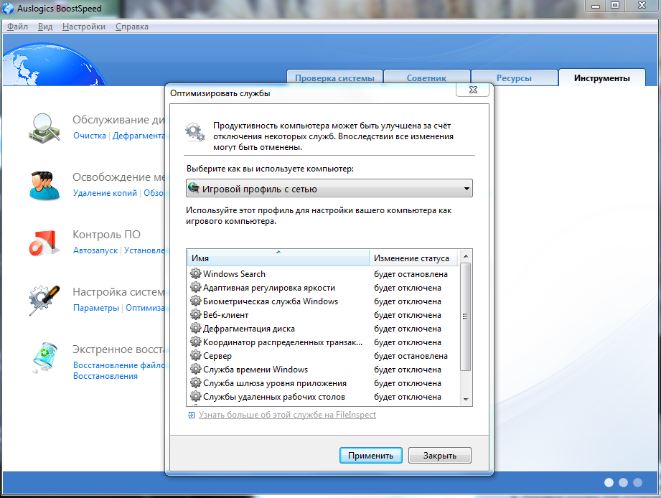This screenshot has height=498, width=661.
Task: Click the last dot in bottom bar
Action: [638, 482]
